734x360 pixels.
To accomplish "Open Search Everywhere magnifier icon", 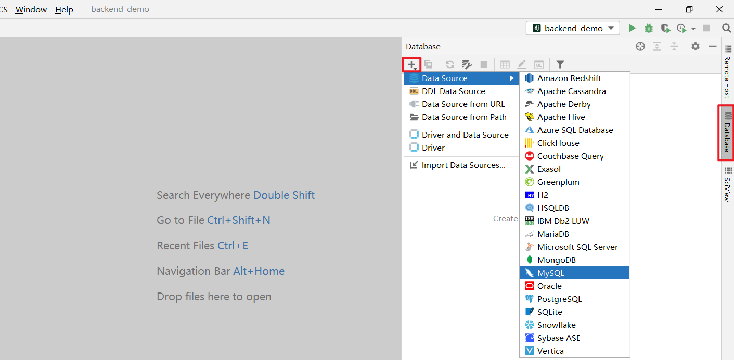I will [726, 28].
